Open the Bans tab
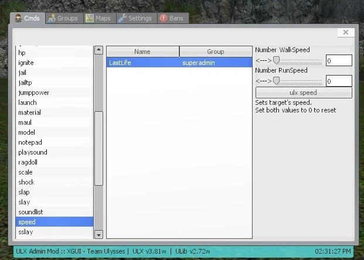Screen dimensions: 364x260 click(172, 18)
